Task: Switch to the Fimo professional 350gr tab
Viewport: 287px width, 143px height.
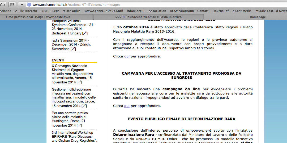Action: click(47, 17)
